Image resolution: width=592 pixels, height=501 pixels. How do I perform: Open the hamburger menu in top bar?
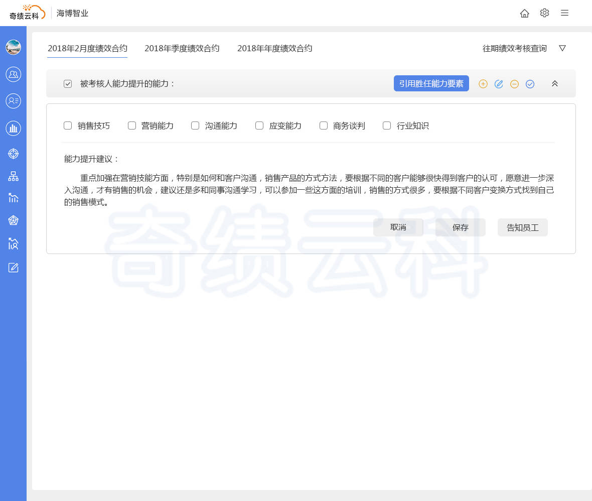pyautogui.click(x=564, y=13)
